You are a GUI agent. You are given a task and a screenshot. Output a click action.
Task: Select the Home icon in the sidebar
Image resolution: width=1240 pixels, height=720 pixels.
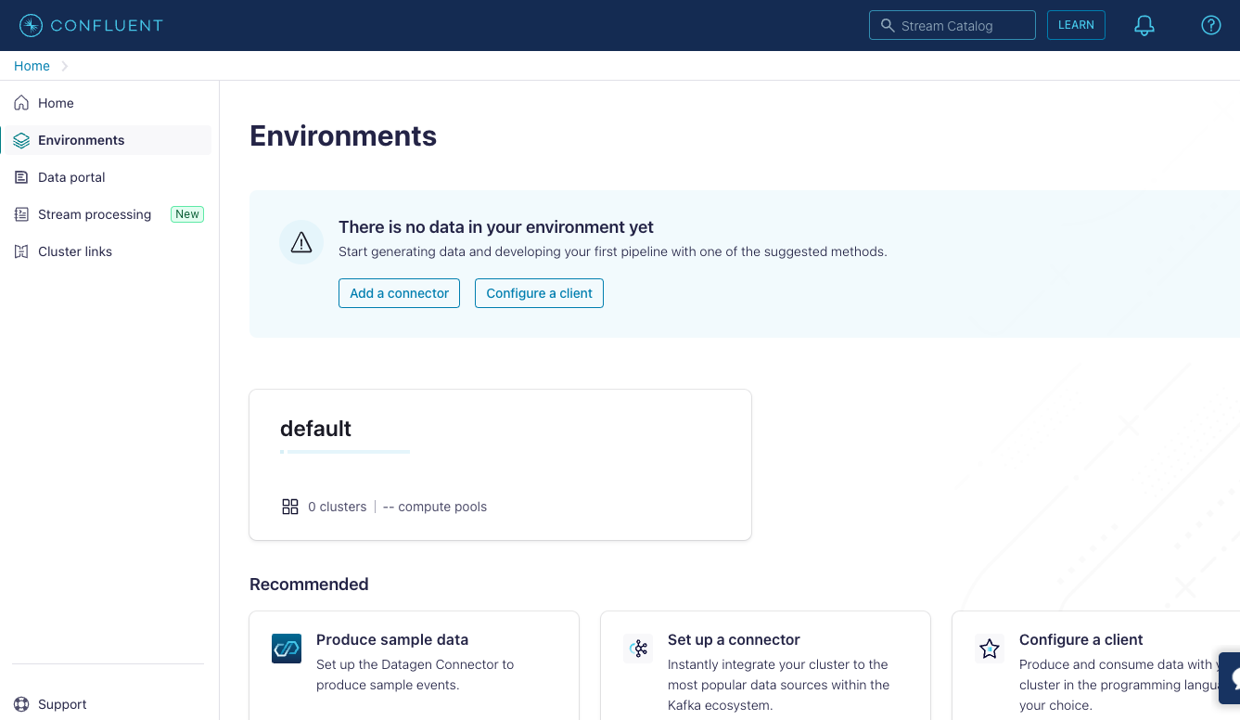21,102
